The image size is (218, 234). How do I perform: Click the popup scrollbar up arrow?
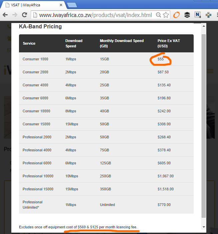point(204,26)
